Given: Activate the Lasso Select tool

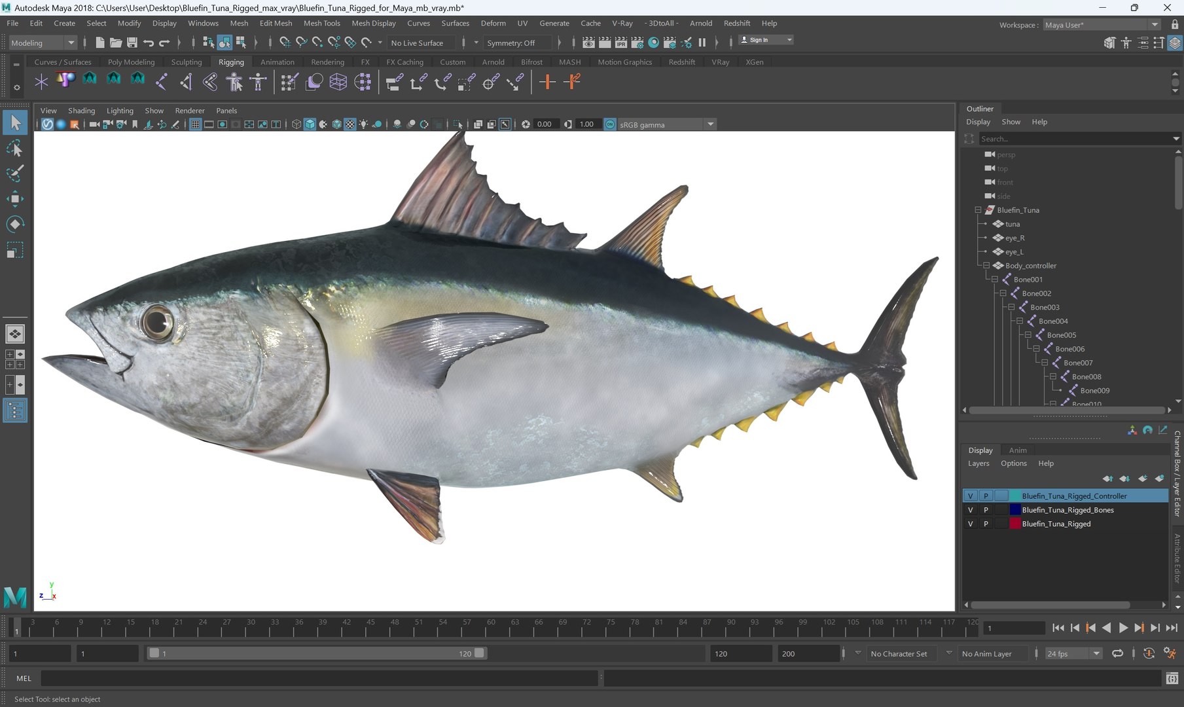Looking at the screenshot, I should [x=15, y=148].
